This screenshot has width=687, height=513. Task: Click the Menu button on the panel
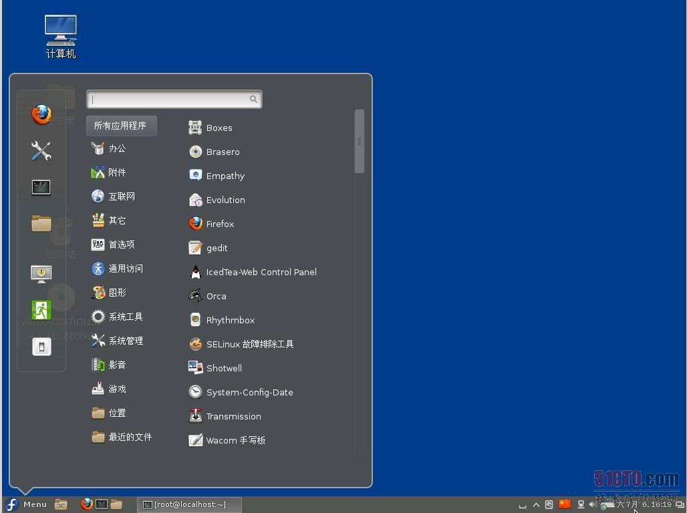26,505
